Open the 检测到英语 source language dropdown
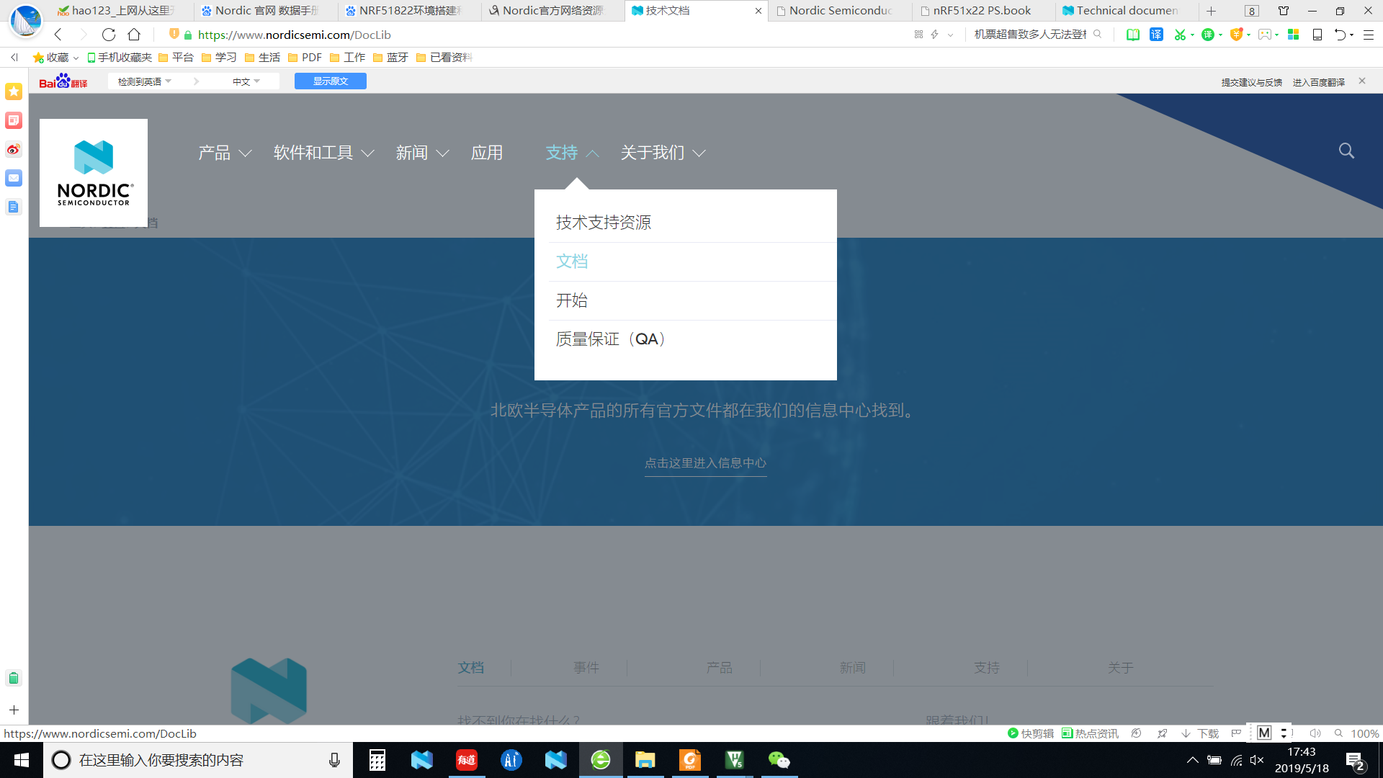This screenshot has height=778, width=1383. [144, 81]
